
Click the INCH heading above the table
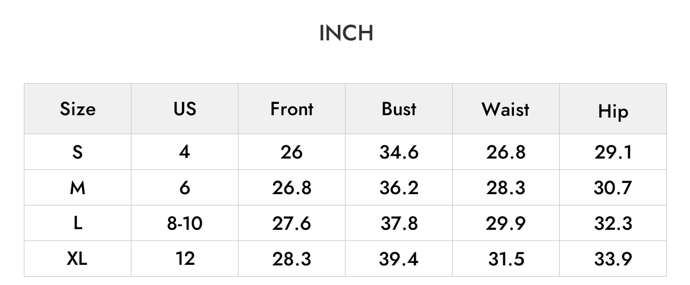click(x=346, y=33)
